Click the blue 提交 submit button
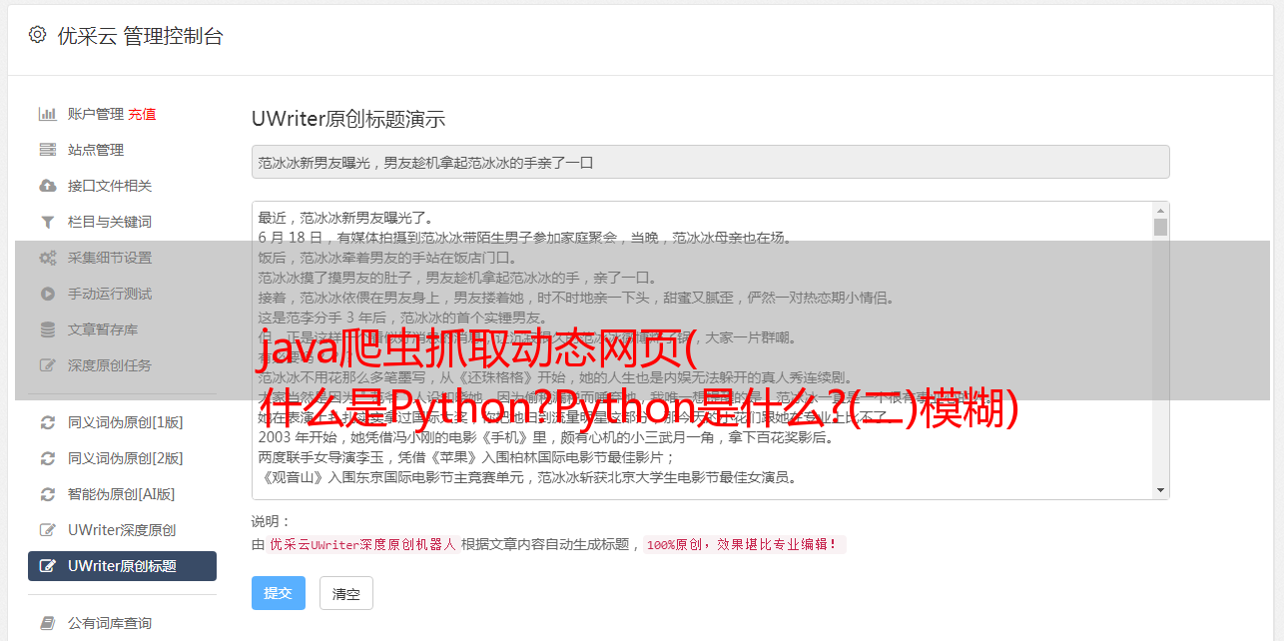This screenshot has width=1284, height=641. (x=278, y=593)
